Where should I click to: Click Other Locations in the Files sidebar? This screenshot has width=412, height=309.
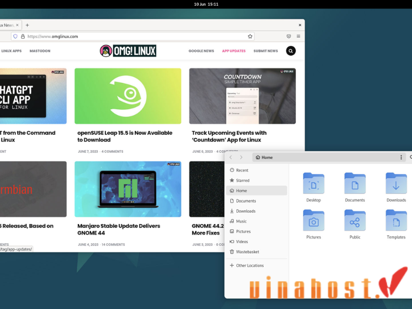pos(256,266)
